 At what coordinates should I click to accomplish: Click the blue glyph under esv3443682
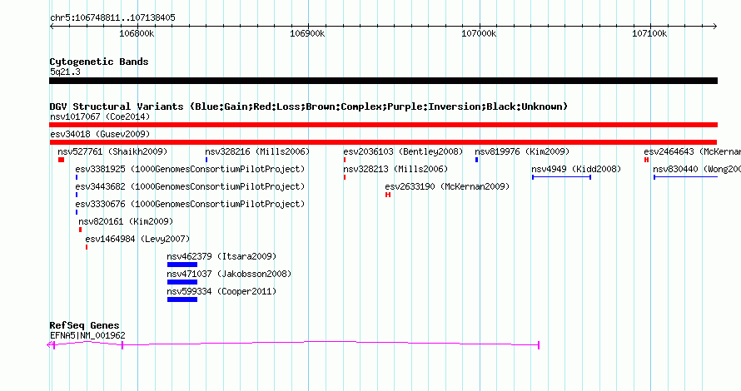pyautogui.click(x=77, y=195)
